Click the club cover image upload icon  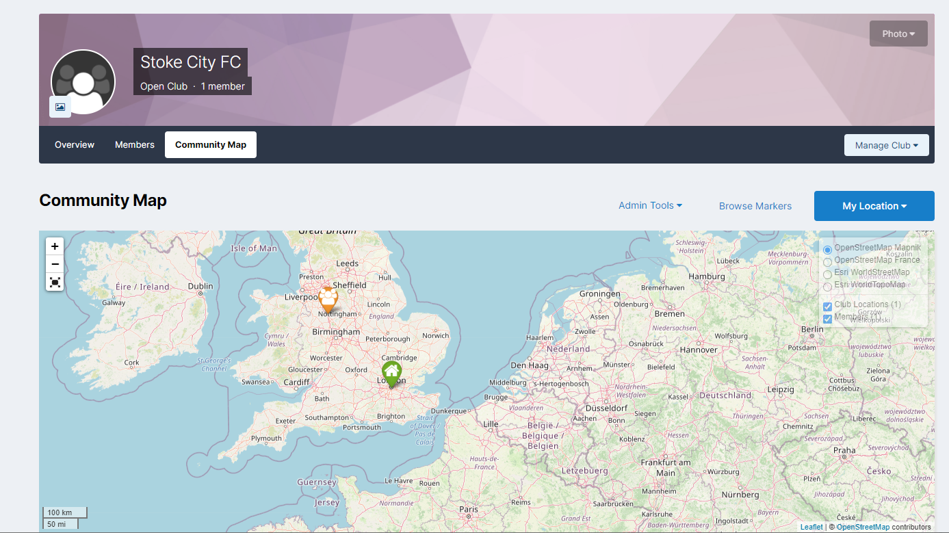coord(60,107)
